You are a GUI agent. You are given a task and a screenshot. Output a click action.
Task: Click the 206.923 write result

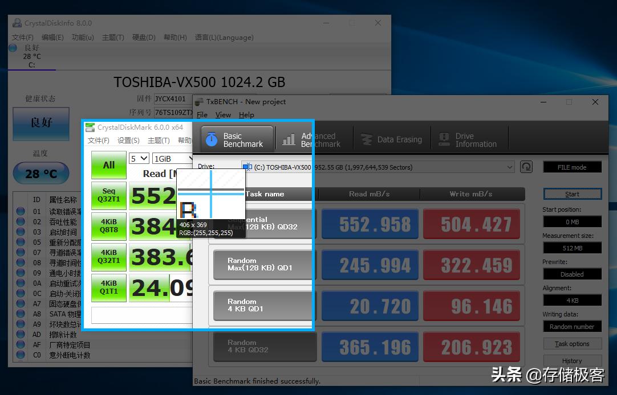pos(472,347)
